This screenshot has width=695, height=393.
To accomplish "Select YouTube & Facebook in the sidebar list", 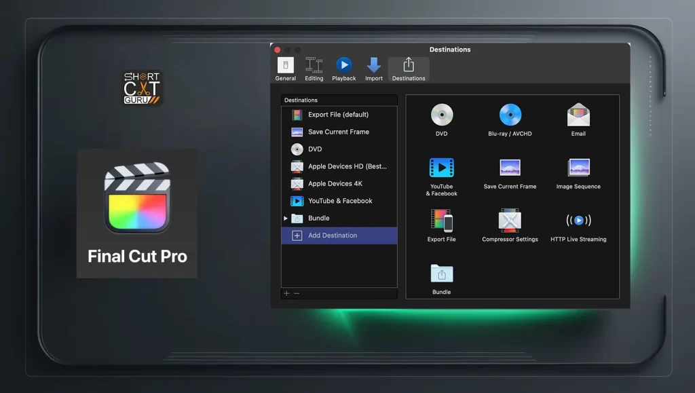I will click(339, 201).
